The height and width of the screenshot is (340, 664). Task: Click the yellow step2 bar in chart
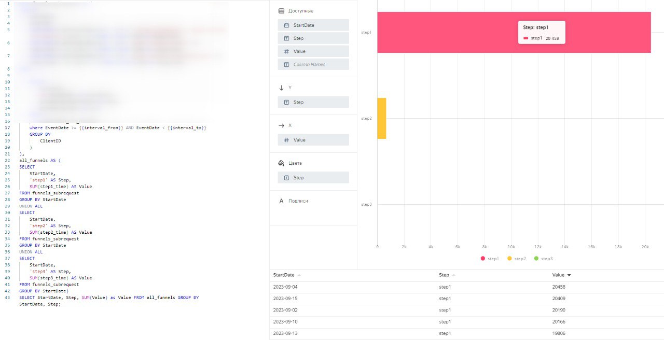[x=381, y=118]
